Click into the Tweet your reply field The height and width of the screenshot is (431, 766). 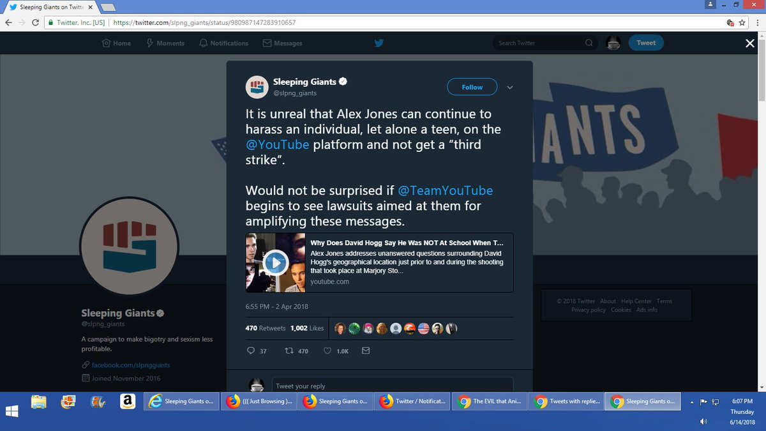point(393,386)
